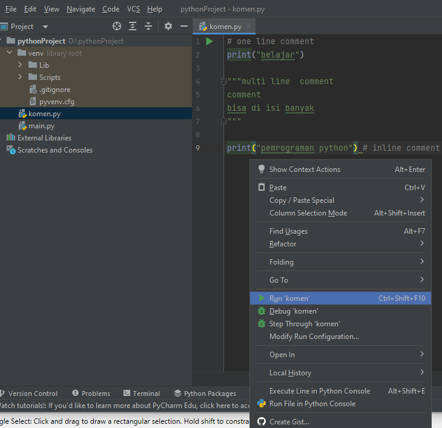Click the PyCharm Edu tutorials notification message
This screenshot has height=428, width=442.
(x=125, y=406)
